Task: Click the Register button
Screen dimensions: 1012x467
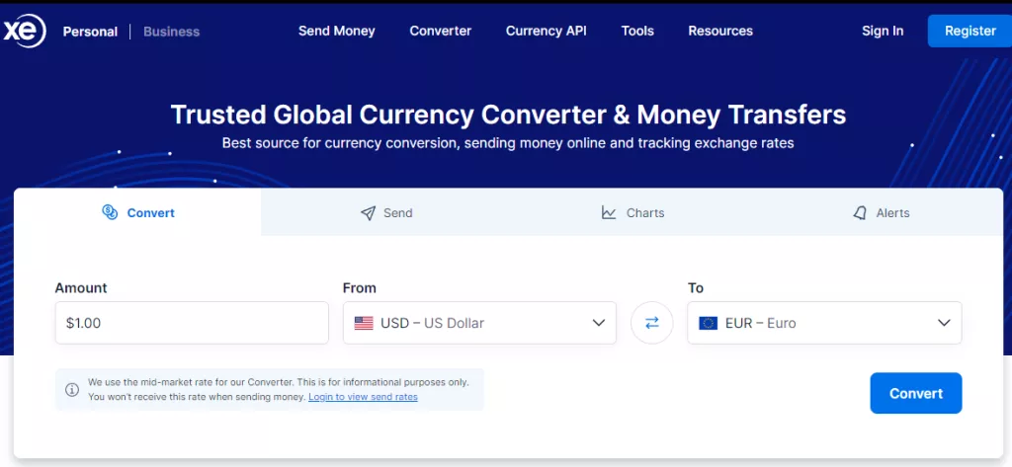Action: click(970, 31)
